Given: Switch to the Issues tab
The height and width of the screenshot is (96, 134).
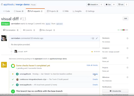Looking at the screenshot, I should click(19, 11).
